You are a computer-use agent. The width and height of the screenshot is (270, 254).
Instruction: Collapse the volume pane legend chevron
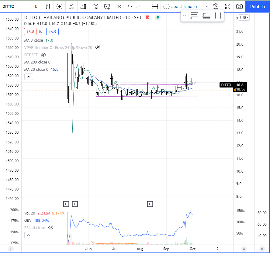coord(29,235)
